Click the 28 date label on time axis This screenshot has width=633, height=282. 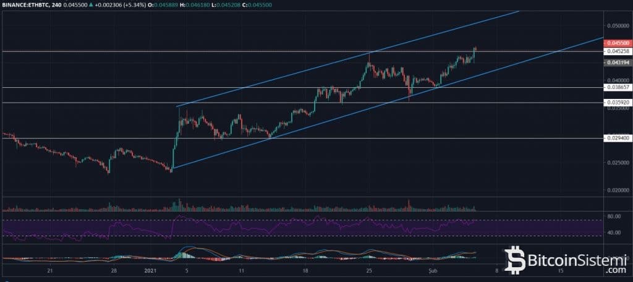coord(113,270)
